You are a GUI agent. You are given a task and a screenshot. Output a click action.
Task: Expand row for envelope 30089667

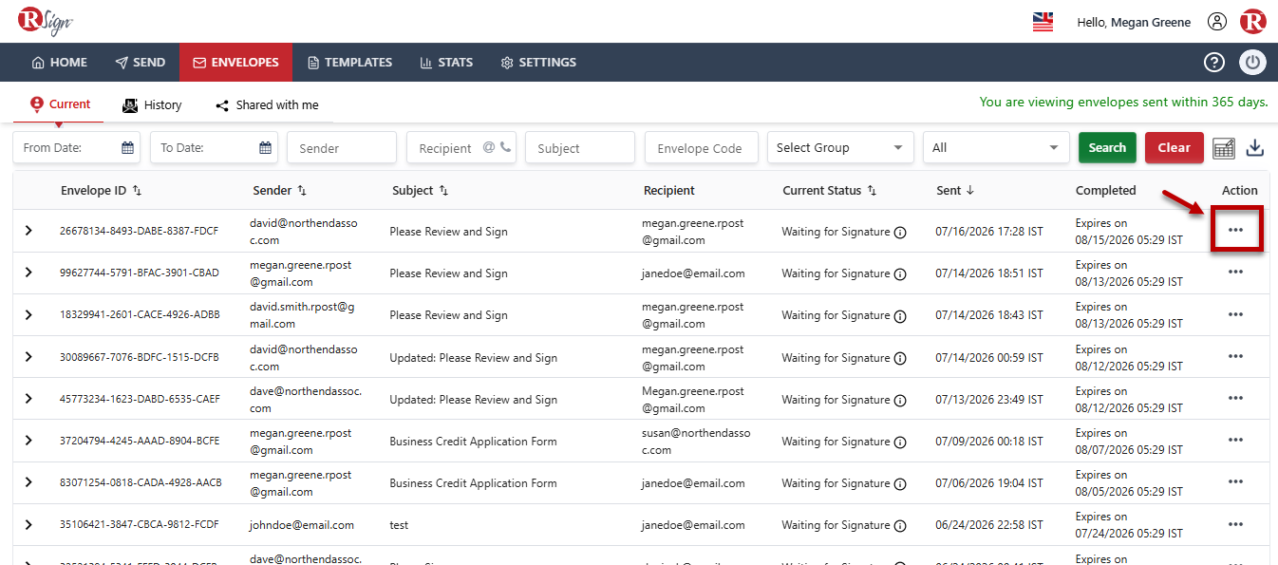pyautogui.click(x=28, y=357)
